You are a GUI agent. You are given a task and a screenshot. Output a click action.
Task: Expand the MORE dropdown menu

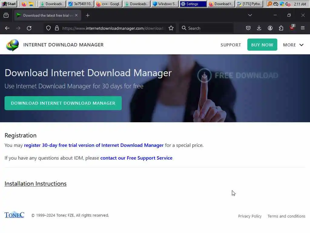pos(293,45)
